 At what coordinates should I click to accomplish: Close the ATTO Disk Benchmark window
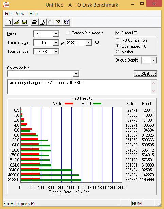tap(154, 4)
